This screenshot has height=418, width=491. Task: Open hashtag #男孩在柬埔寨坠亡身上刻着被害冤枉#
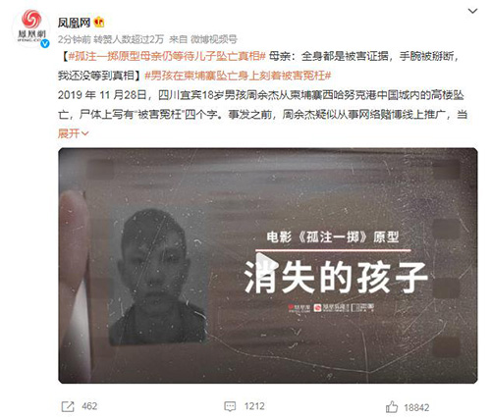[238, 76]
